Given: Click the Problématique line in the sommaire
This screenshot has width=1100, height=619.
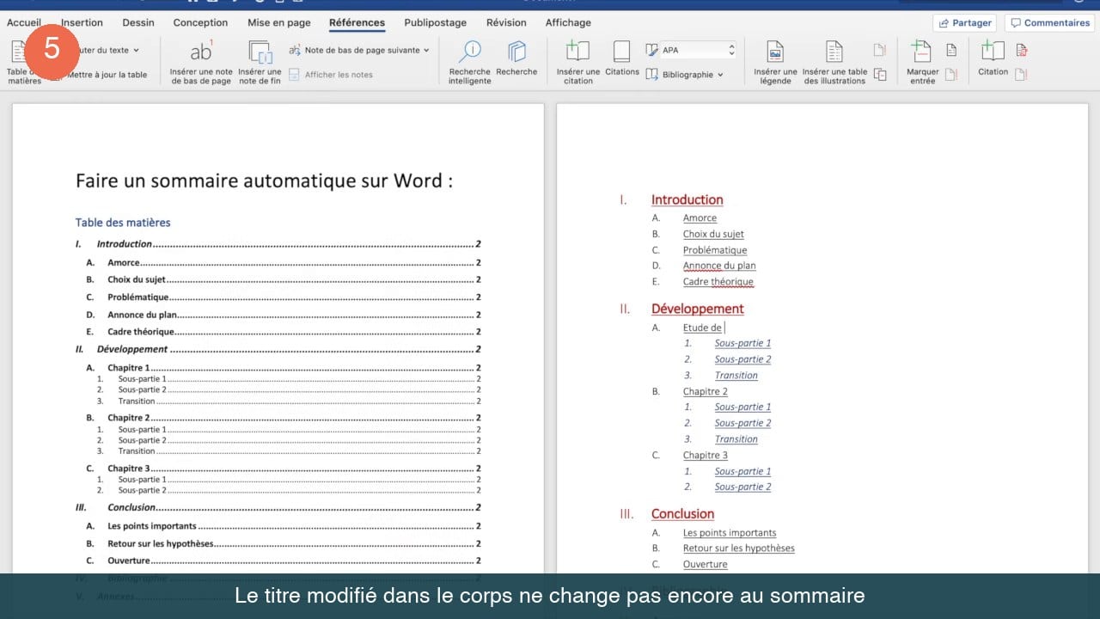Looking at the screenshot, I should [x=284, y=297].
